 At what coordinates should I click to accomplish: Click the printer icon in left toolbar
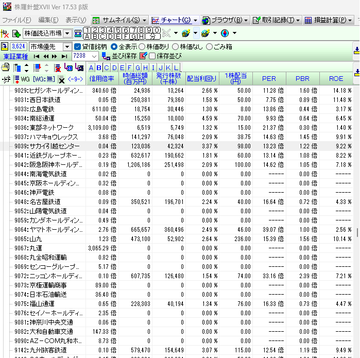(6, 68)
